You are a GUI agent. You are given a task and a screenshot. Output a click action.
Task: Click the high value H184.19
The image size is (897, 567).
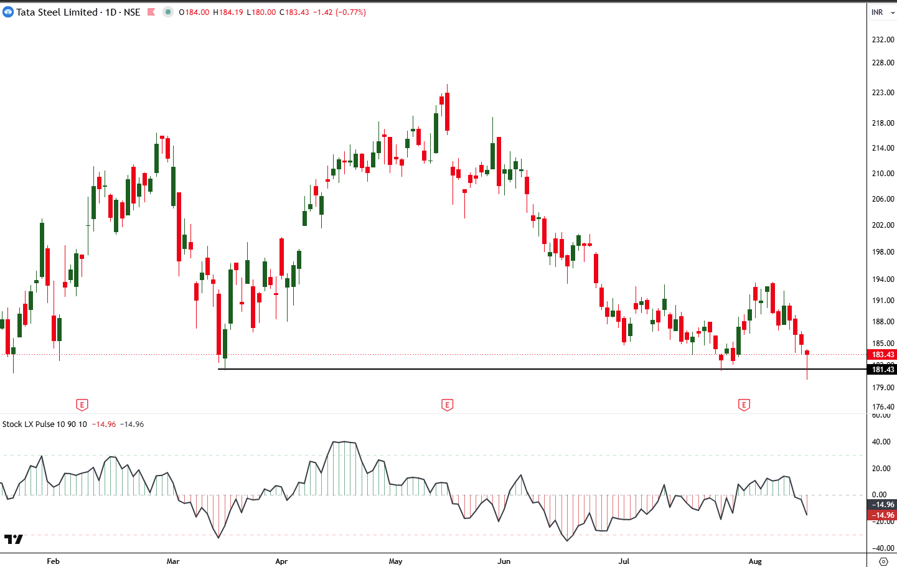click(228, 12)
